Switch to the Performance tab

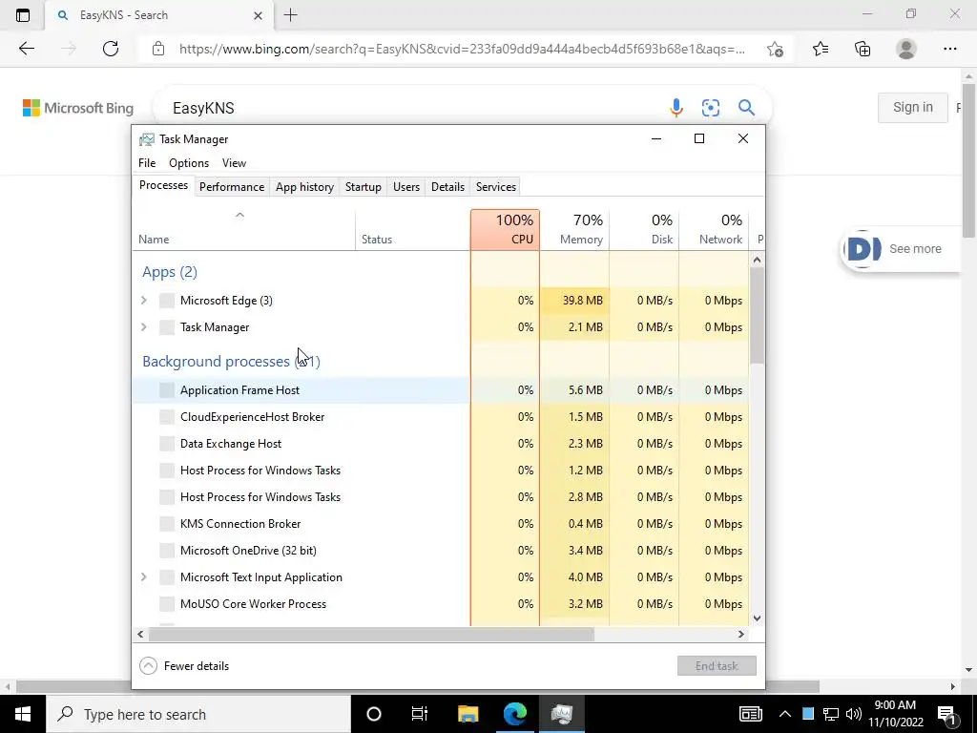click(x=232, y=187)
